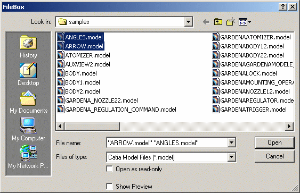The image size is (300, 193).
Task: Click the file list scroll left arrow
Action: click(x=60, y=126)
